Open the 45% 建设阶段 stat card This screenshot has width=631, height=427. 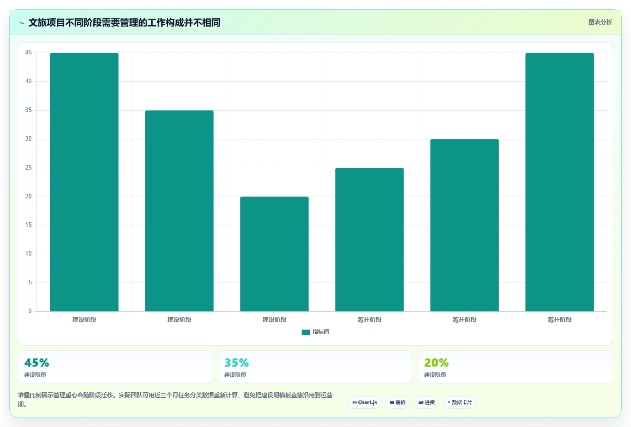point(115,367)
